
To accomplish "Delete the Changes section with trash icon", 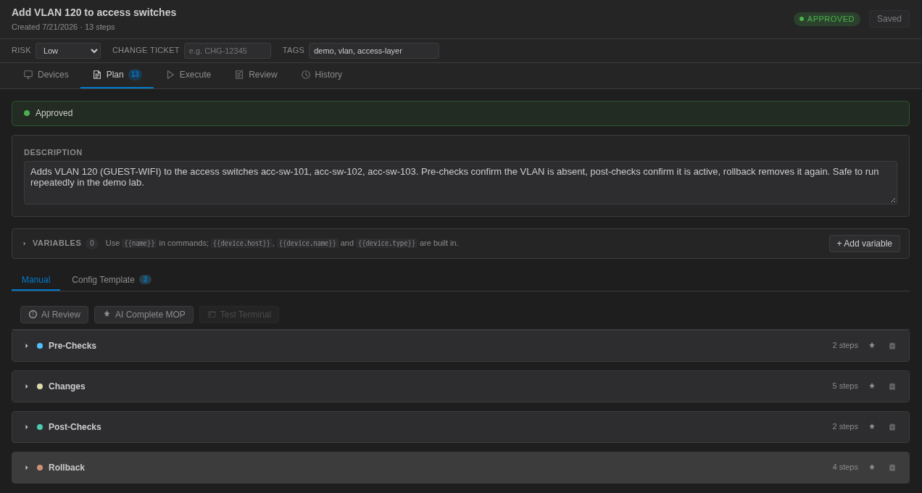I will 892,386.
